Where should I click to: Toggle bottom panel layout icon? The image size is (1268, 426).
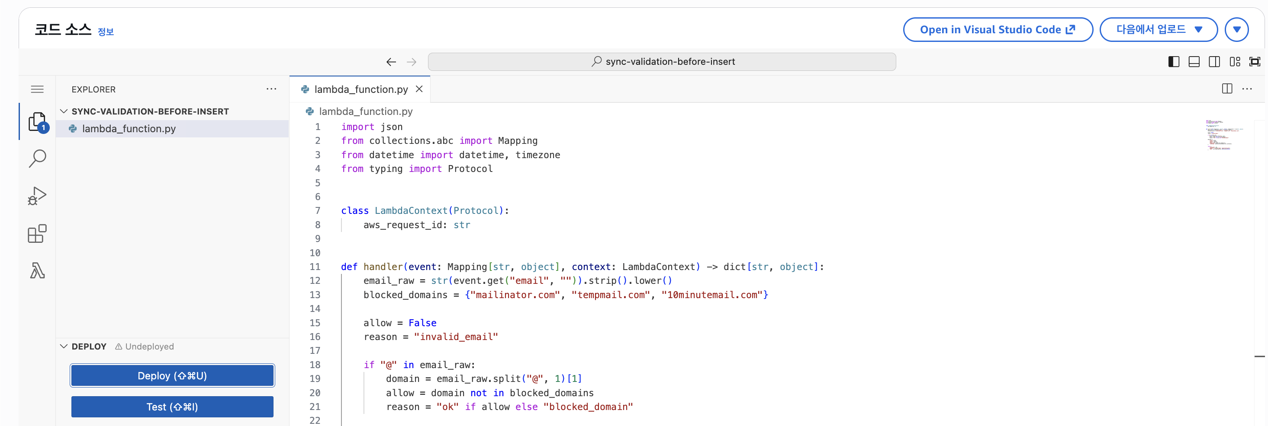click(x=1194, y=61)
